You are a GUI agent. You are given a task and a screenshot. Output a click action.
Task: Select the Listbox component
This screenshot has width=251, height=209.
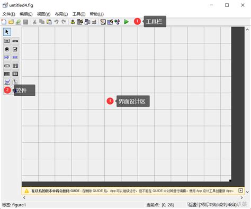tap(15, 66)
